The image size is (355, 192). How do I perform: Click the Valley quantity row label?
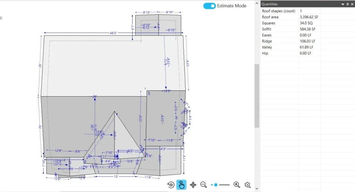coord(267,47)
